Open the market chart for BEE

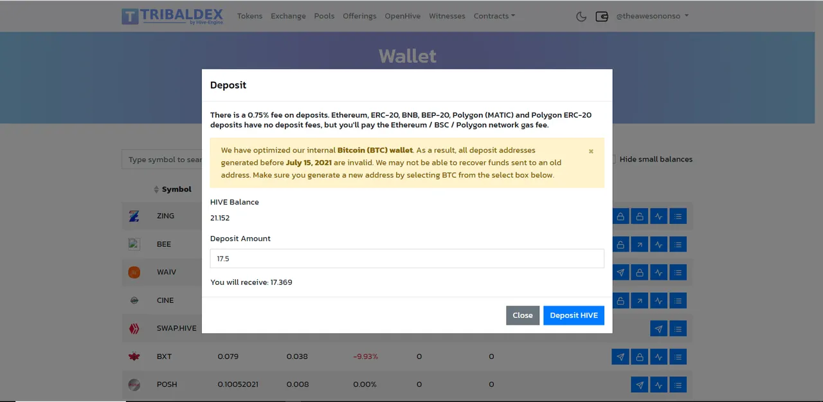pos(658,244)
